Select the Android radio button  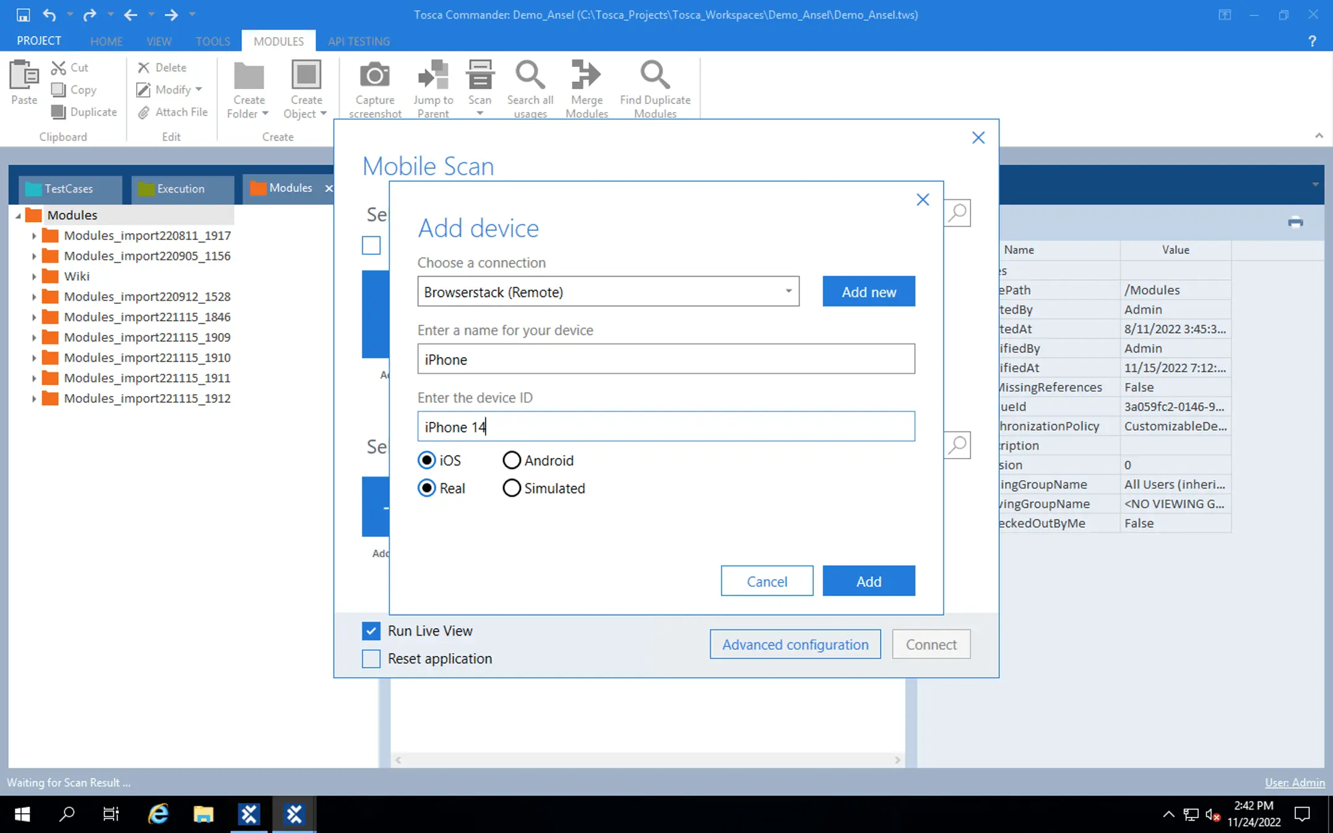511,460
